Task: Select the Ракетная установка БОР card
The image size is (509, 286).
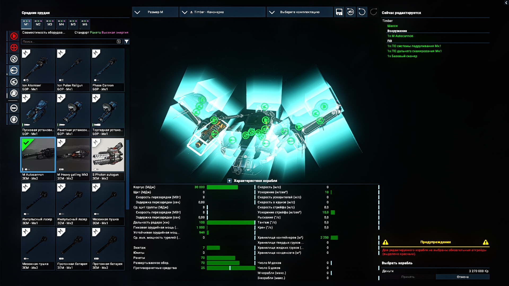Action: (x=73, y=115)
